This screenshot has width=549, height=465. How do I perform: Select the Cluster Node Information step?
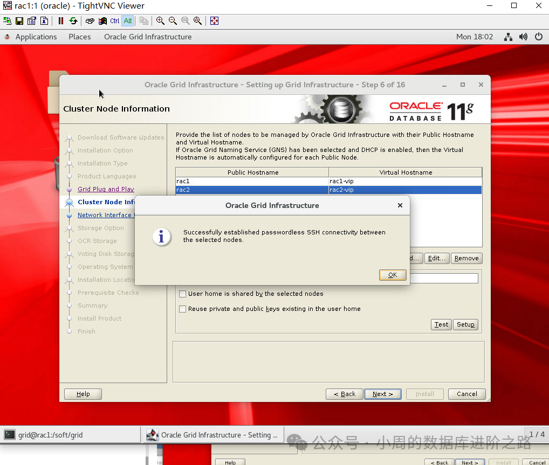pyautogui.click(x=106, y=202)
